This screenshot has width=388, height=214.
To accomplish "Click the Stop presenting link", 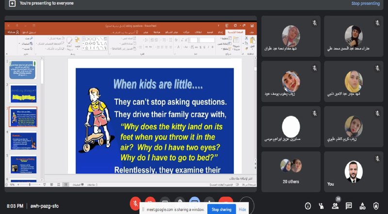I will tap(366, 3).
